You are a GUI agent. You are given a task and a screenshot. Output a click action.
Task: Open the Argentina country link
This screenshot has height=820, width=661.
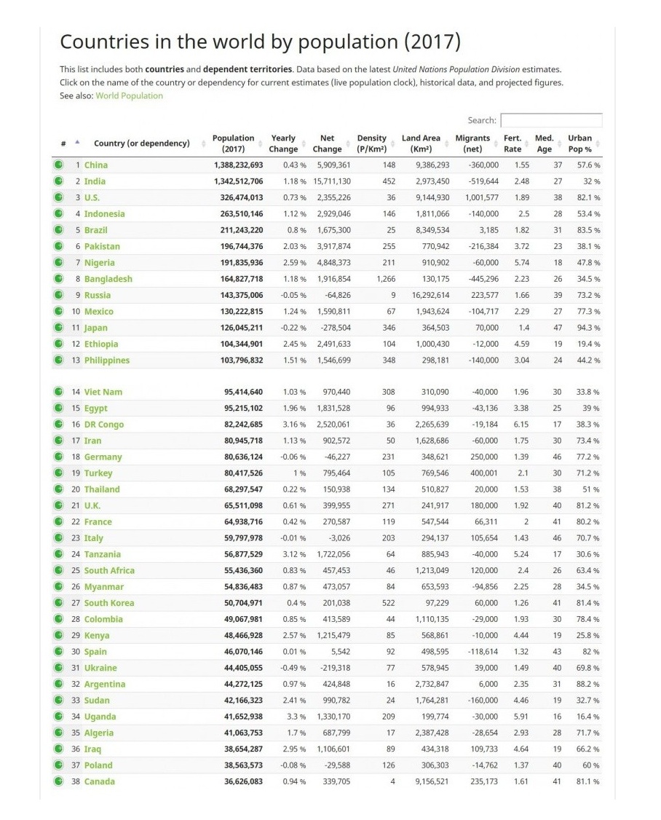[x=104, y=685]
